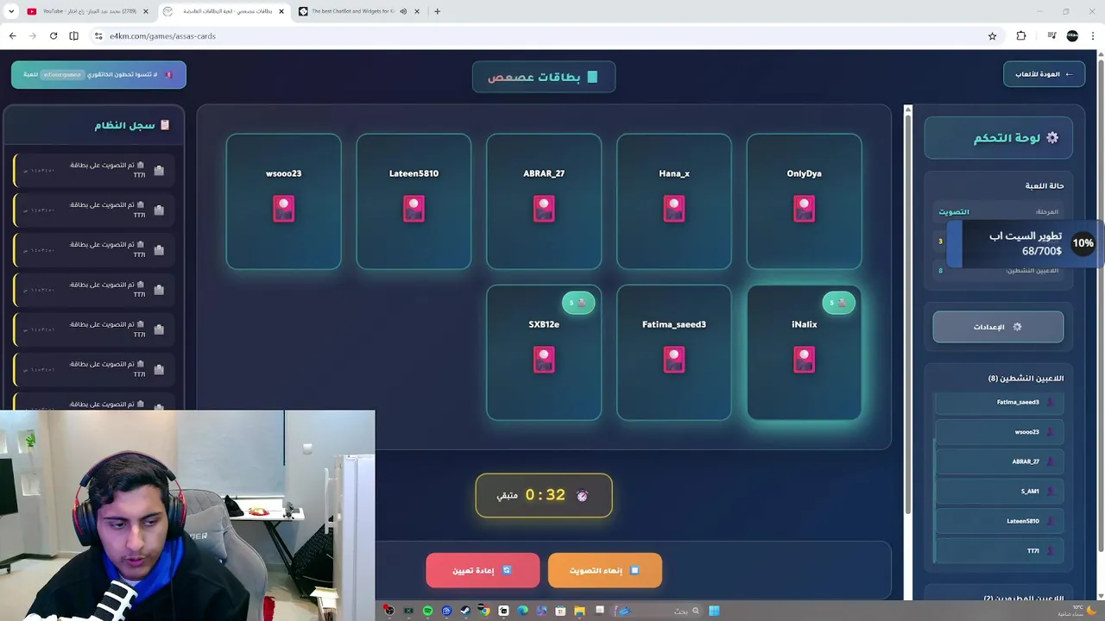Click the card icon under SXB12e
1105x621 pixels.
click(x=544, y=360)
